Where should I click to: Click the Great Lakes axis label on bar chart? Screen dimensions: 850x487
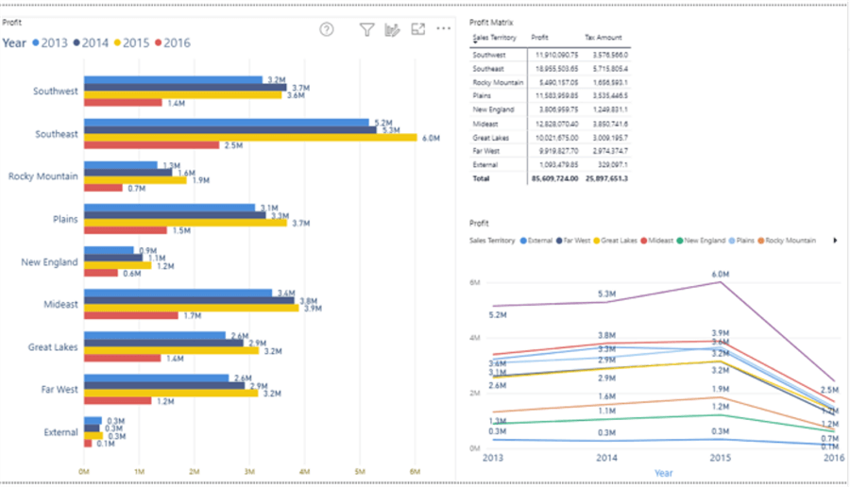click(x=53, y=346)
